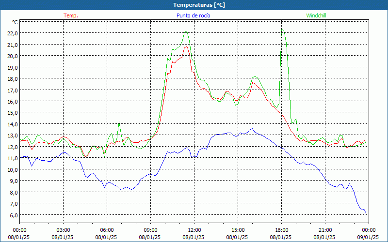The width and height of the screenshot is (388, 242).
Task: Click the 09:00 time axis label
Action: point(151,230)
